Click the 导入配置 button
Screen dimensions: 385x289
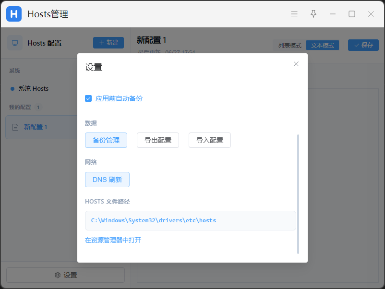(210, 140)
